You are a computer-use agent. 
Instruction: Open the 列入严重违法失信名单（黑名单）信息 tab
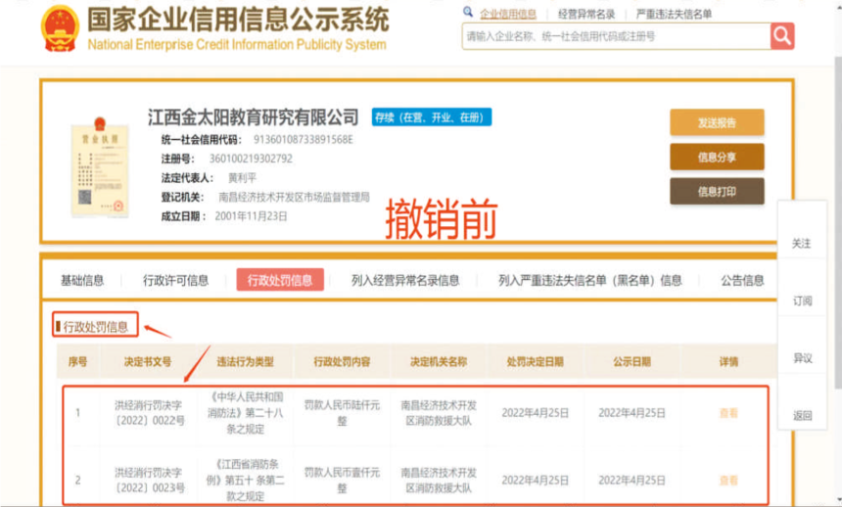click(x=590, y=280)
